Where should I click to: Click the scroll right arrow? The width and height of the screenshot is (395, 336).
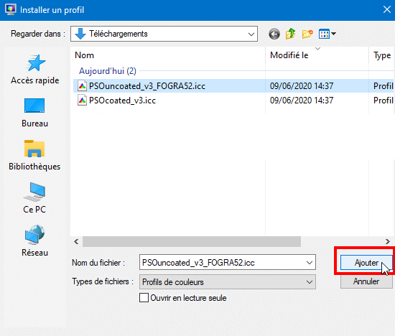point(387,241)
